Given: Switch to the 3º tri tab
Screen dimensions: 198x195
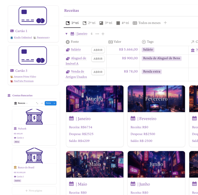Looking at the screenshot, I should [106, 23].
